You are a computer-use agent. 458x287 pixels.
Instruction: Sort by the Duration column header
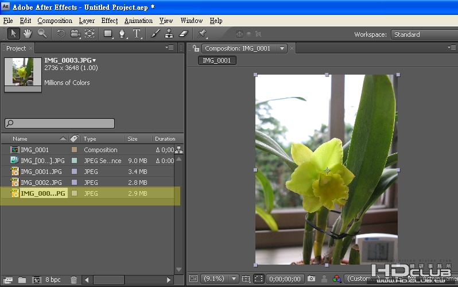point(165,139)
